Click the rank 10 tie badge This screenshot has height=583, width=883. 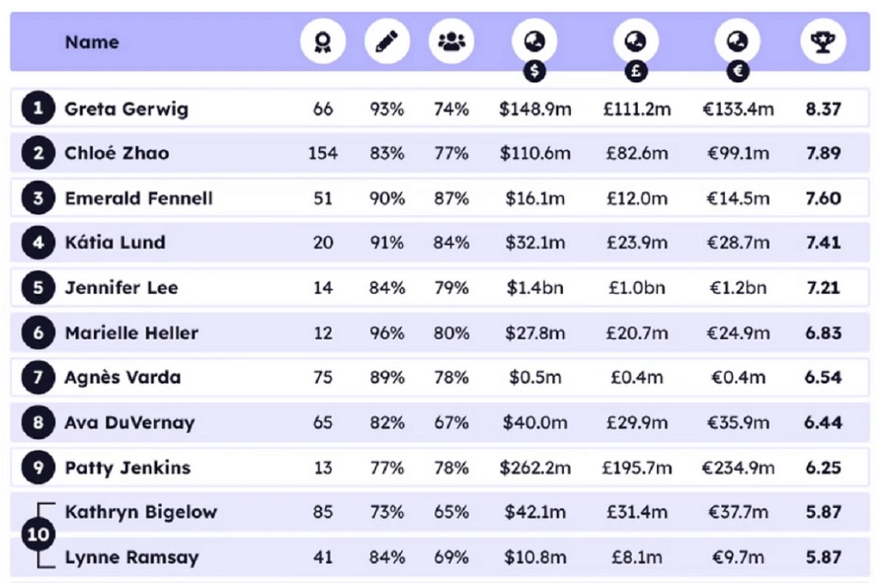38,534
